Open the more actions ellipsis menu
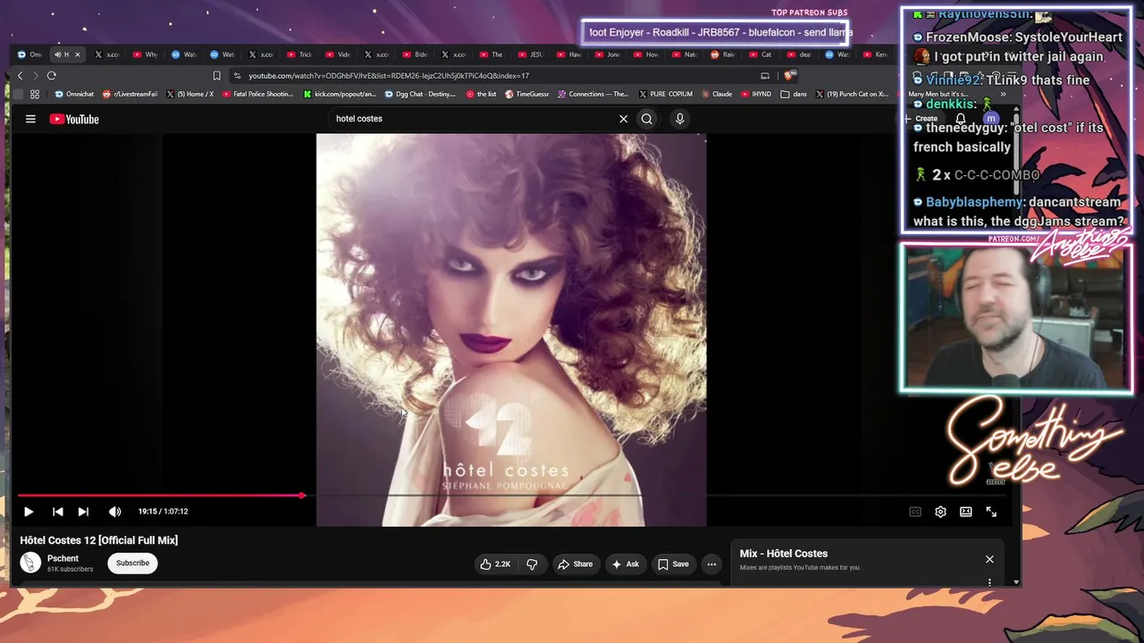 pos(711,564)
